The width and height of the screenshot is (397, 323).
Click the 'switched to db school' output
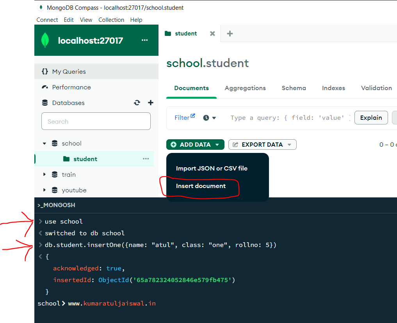(x=85, y=233)
